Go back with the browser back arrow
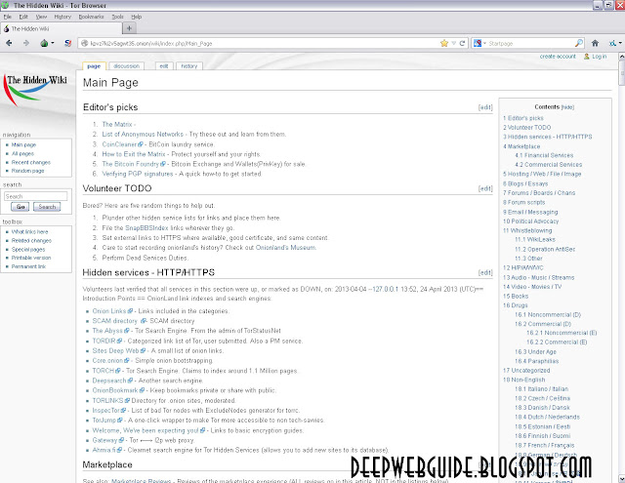 (9, 43)
